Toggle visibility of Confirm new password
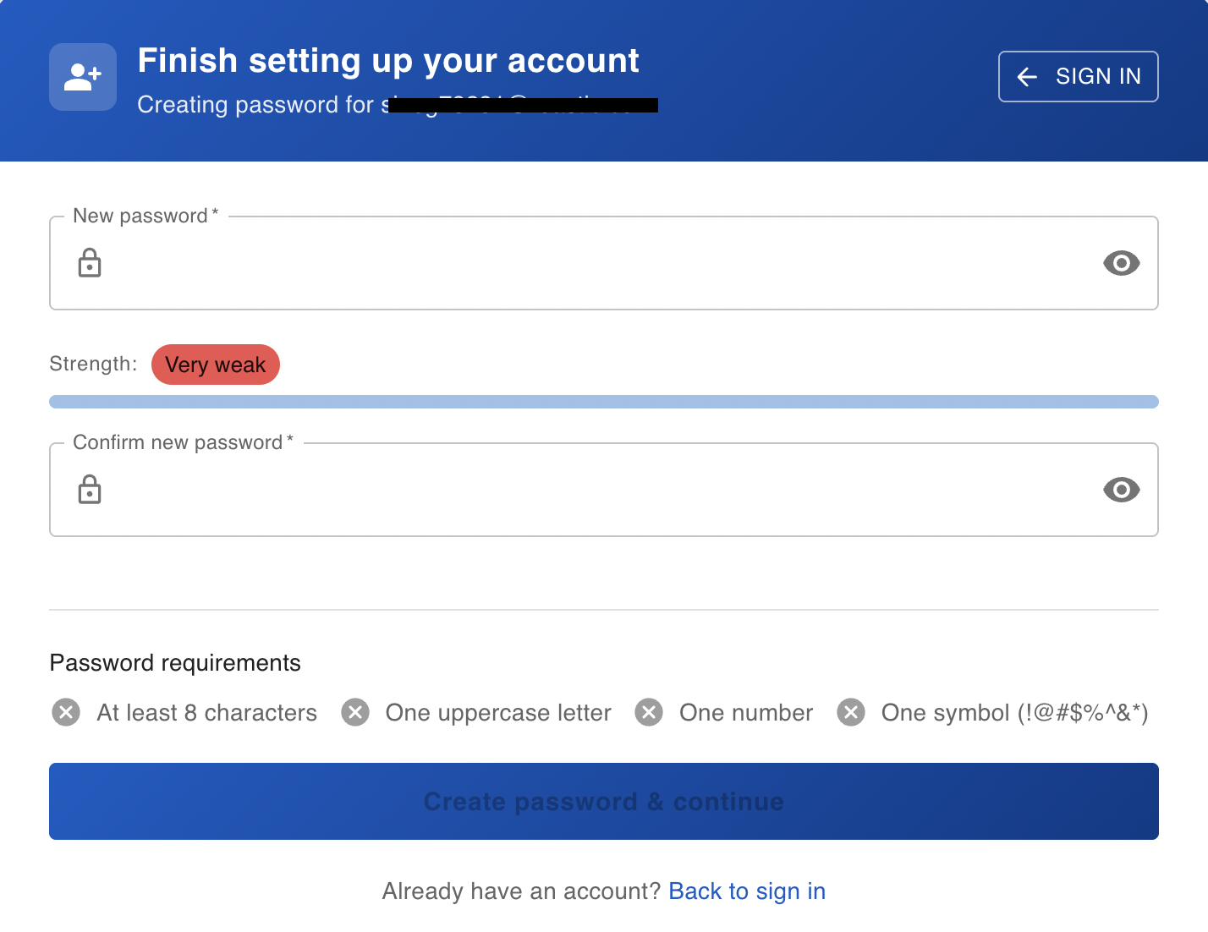 (1121, 490)
